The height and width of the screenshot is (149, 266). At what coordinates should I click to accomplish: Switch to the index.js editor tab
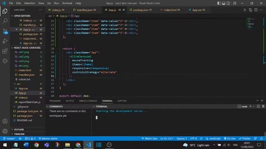click(56, 10)
